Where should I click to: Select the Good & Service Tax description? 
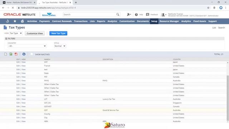111,110
